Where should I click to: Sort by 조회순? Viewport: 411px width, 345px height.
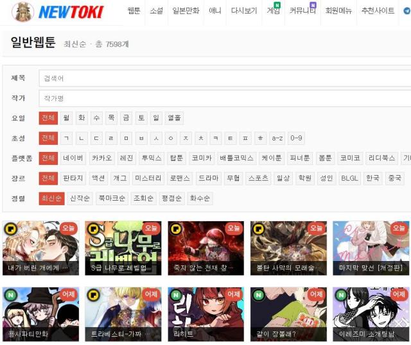click(143, 199)
